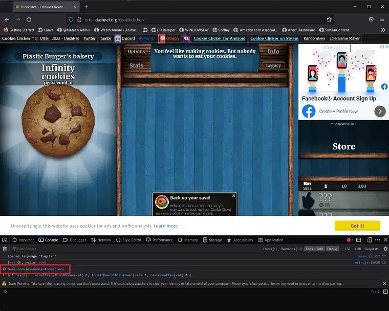Switch to the Performance devtools tab

[x=159, y=240]
